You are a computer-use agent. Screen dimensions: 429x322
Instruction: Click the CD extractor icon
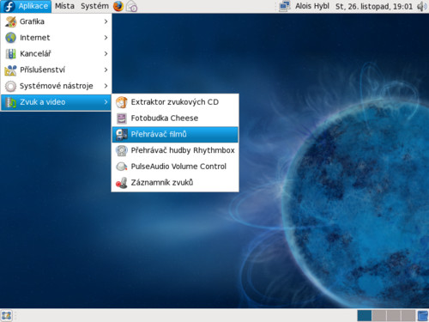click(122, 102)
